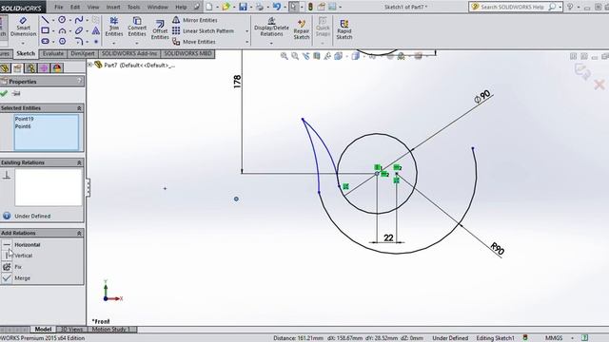This screenshot has width=609, height=342.
Task: Open the File menu
Action: coord(59,7)
